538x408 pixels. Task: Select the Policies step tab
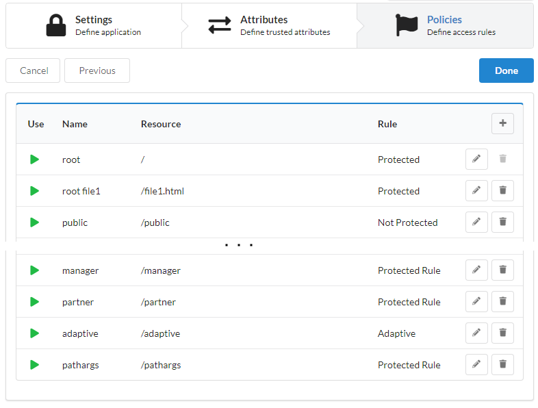[445, 25]
